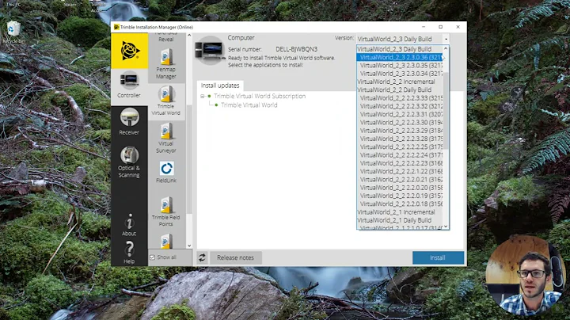Pick VirtualWorld_2_2 Incremental entry

[400, 82]
